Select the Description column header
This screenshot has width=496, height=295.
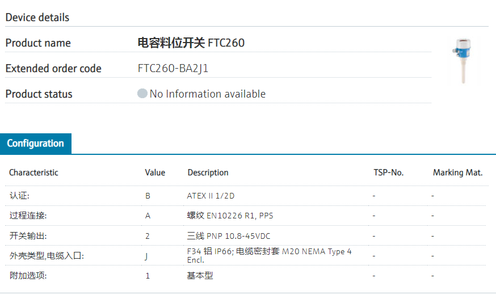coord(208,172)
